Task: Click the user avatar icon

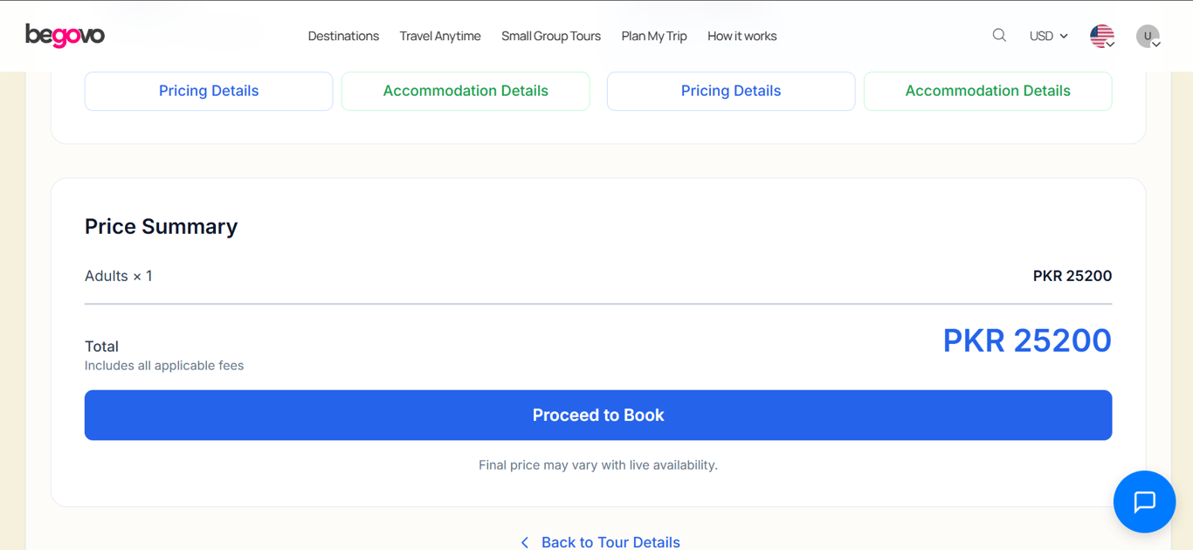Action: pyautogui.click(x=1146, y=35)
